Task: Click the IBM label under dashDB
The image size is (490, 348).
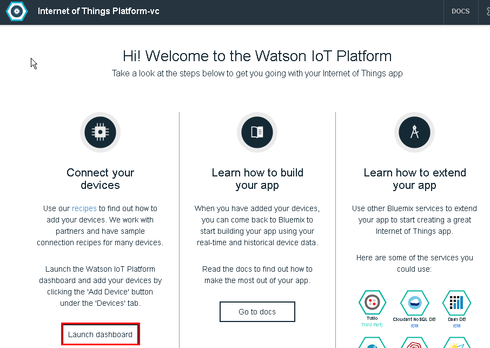Action: 456,326
